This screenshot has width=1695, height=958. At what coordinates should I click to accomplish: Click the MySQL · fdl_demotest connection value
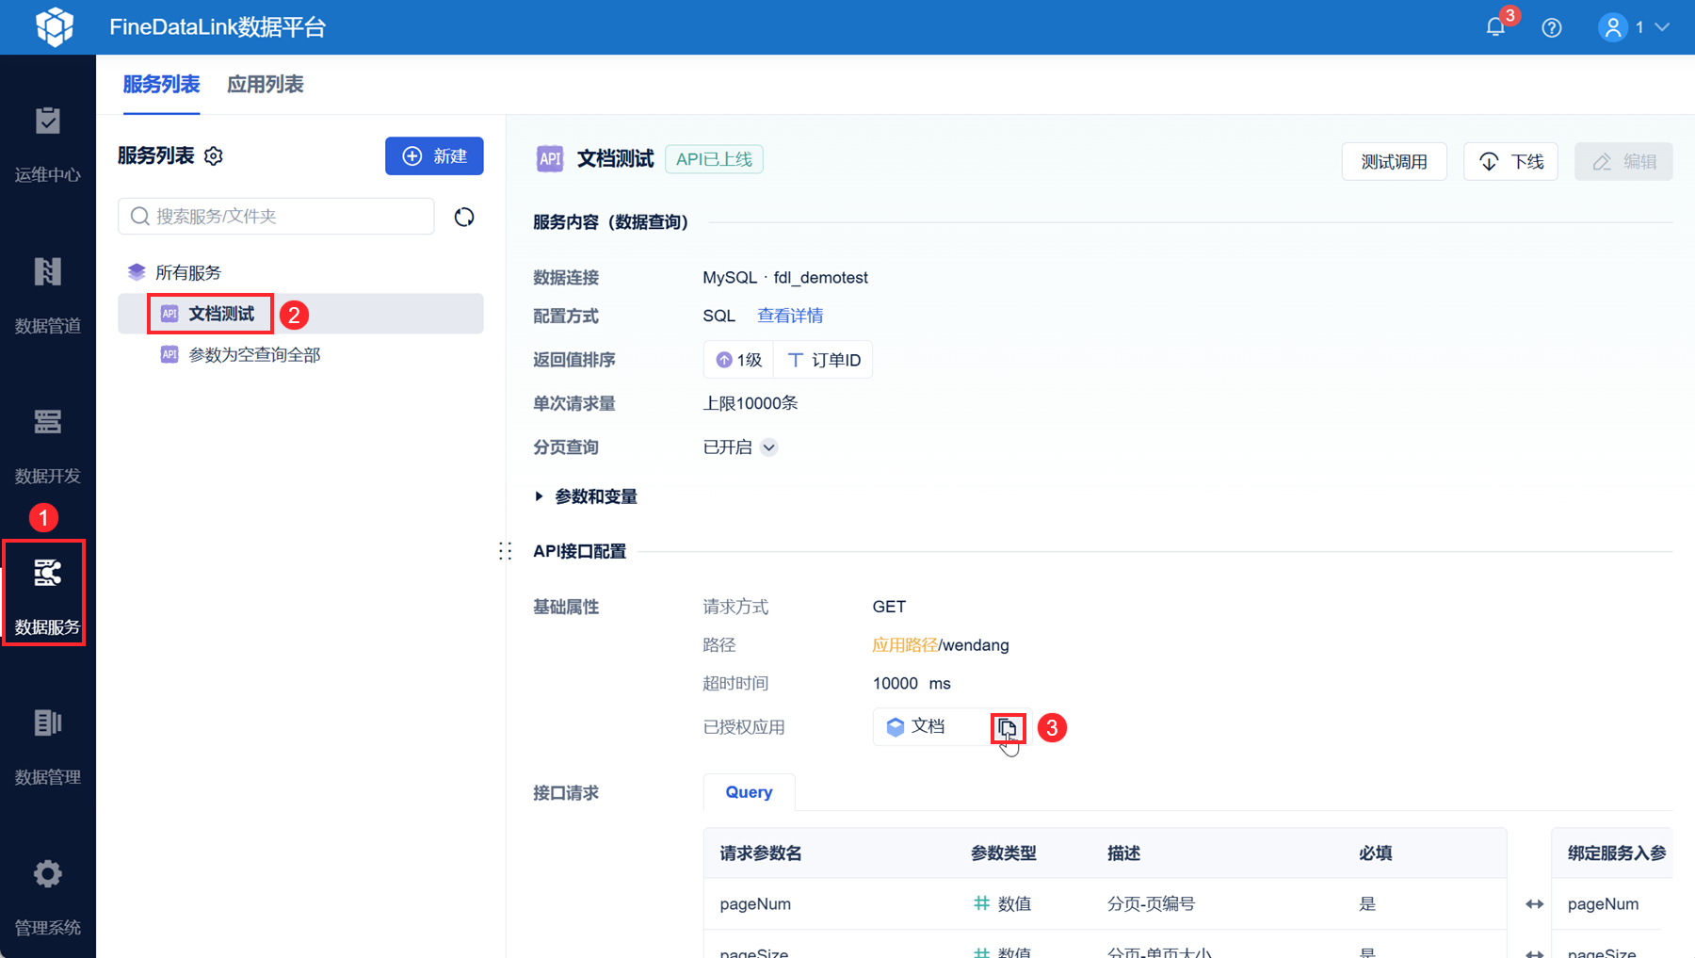pos(785,278)
